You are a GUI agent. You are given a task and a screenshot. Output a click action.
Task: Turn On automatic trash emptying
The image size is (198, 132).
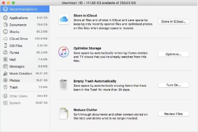[x=173, y=85]
